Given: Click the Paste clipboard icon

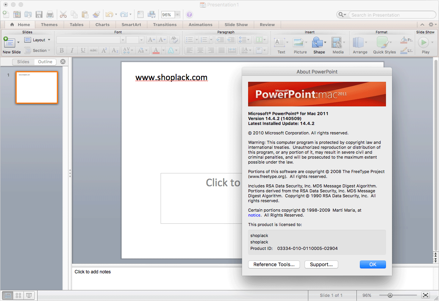Looking at the screenshot, I should tap(85, 14).
